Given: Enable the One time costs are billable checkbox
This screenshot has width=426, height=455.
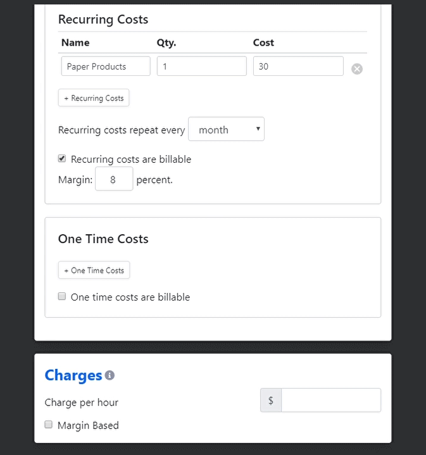Looking at the screenshot, I should (62, 296).
